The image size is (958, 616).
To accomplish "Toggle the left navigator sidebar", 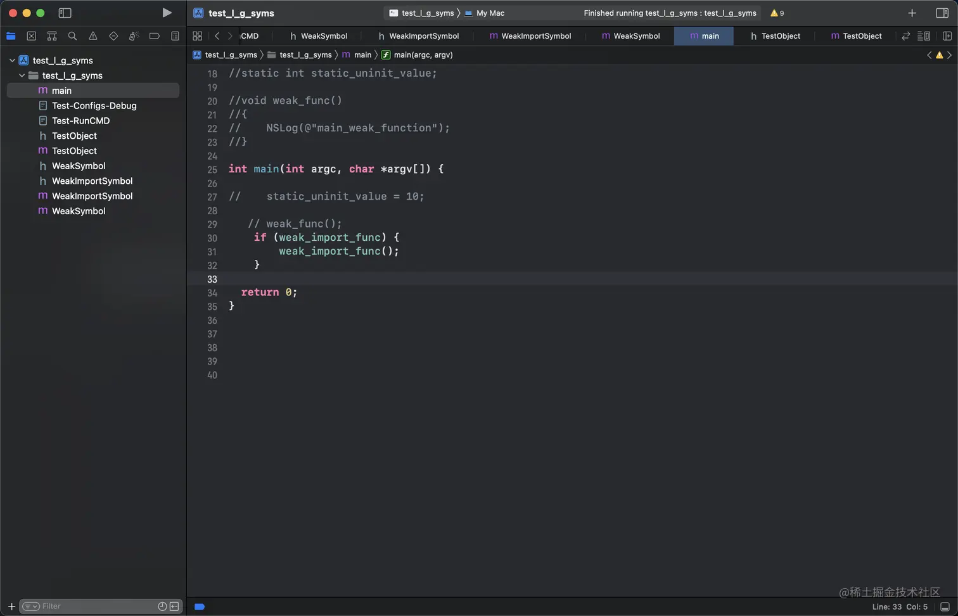I will [x=65, y=13].
